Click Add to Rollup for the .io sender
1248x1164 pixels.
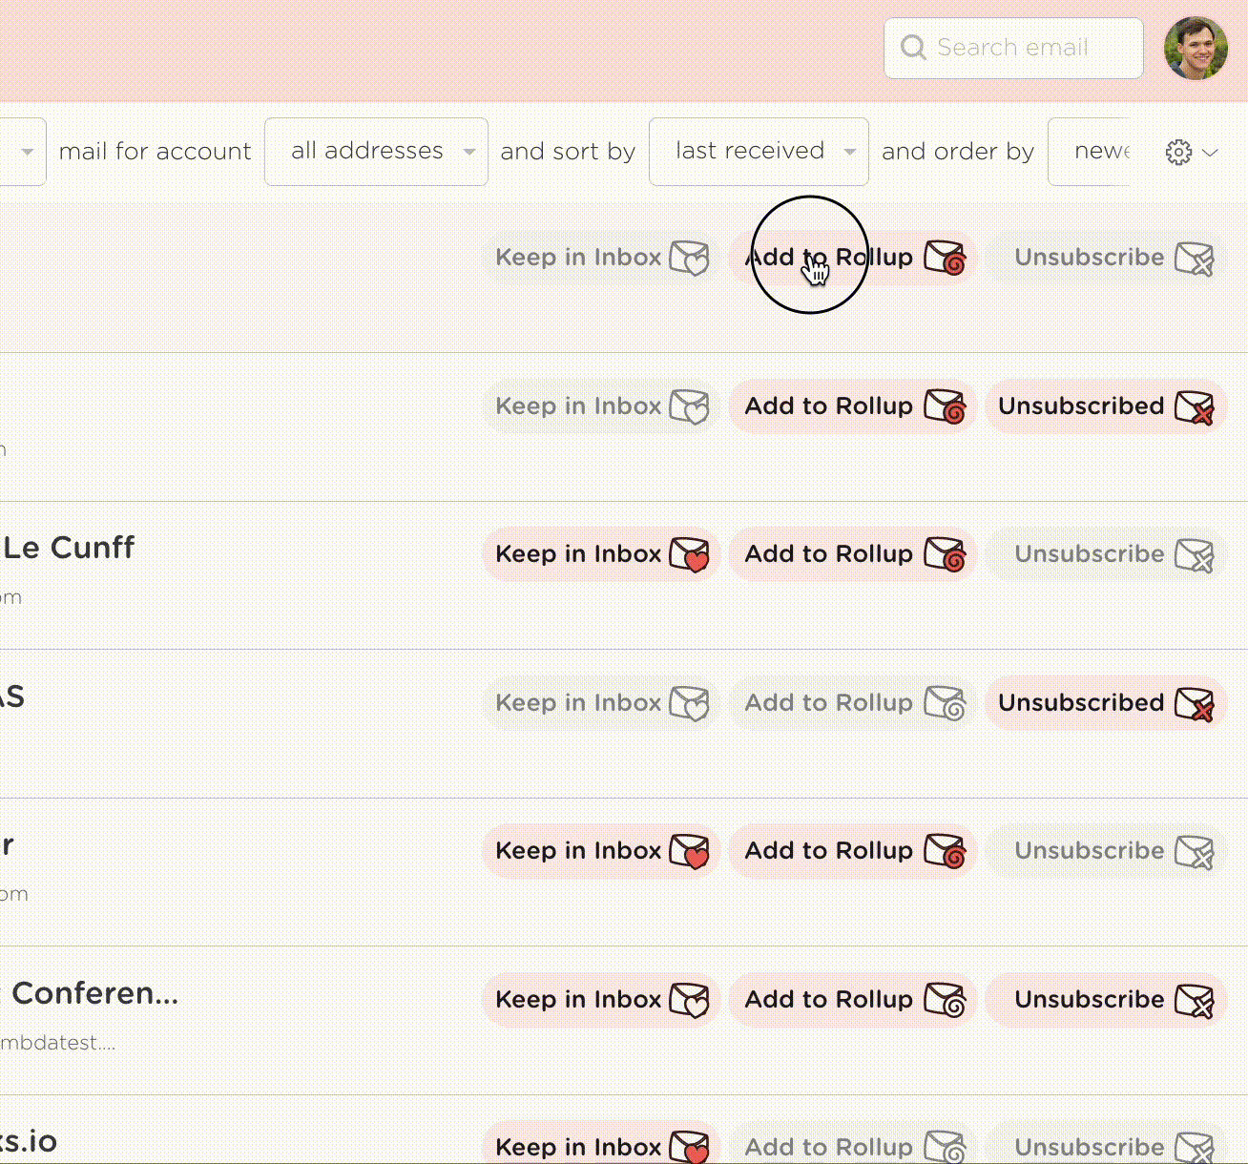coord(852,1147)
